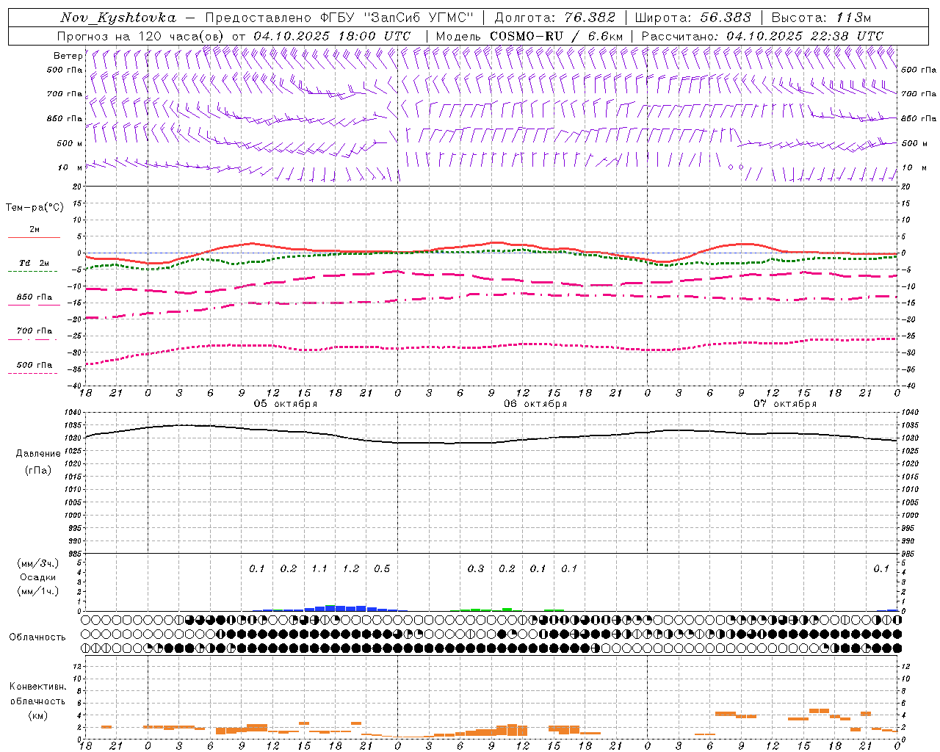Click the red '2м' temperature legend line
Screen dimensions: 940x752
[34, 237]
